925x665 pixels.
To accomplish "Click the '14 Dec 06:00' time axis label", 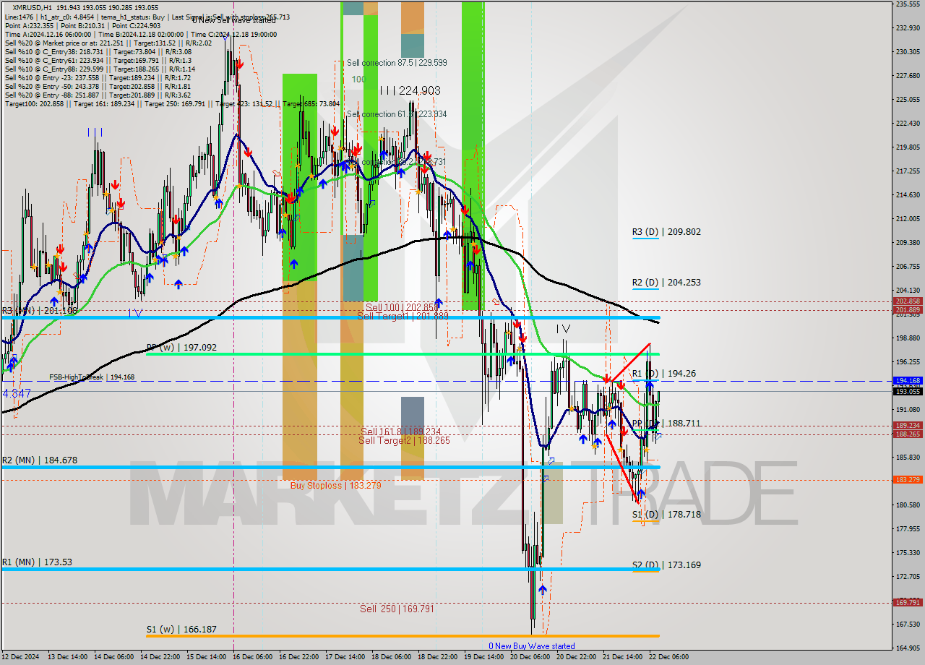I will coord(113,657).
